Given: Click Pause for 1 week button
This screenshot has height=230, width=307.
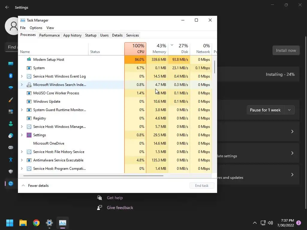Looking at the screenshot, I should tap(265, 110).
